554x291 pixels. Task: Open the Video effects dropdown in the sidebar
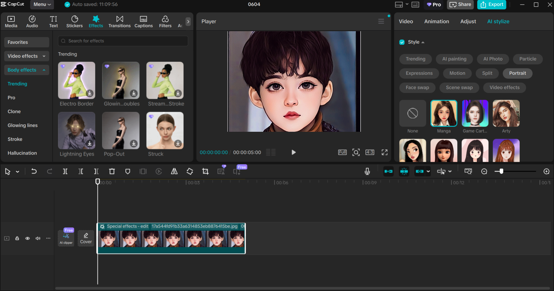[26, 56]
